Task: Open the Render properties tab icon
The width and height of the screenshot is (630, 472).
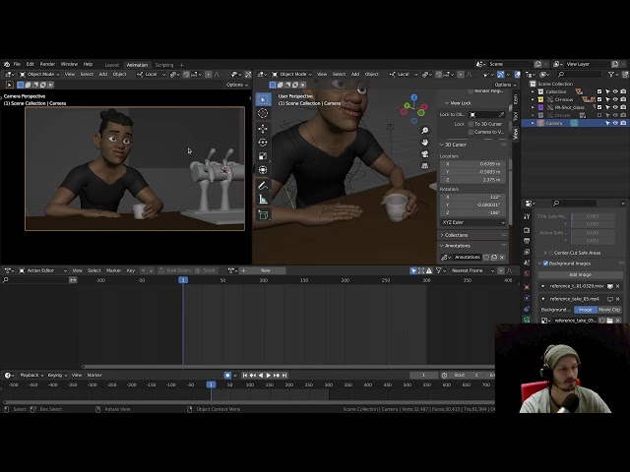Action: tap(527, 230)
